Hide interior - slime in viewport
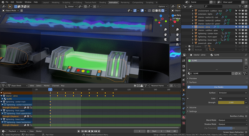 (x=240, y=27)
